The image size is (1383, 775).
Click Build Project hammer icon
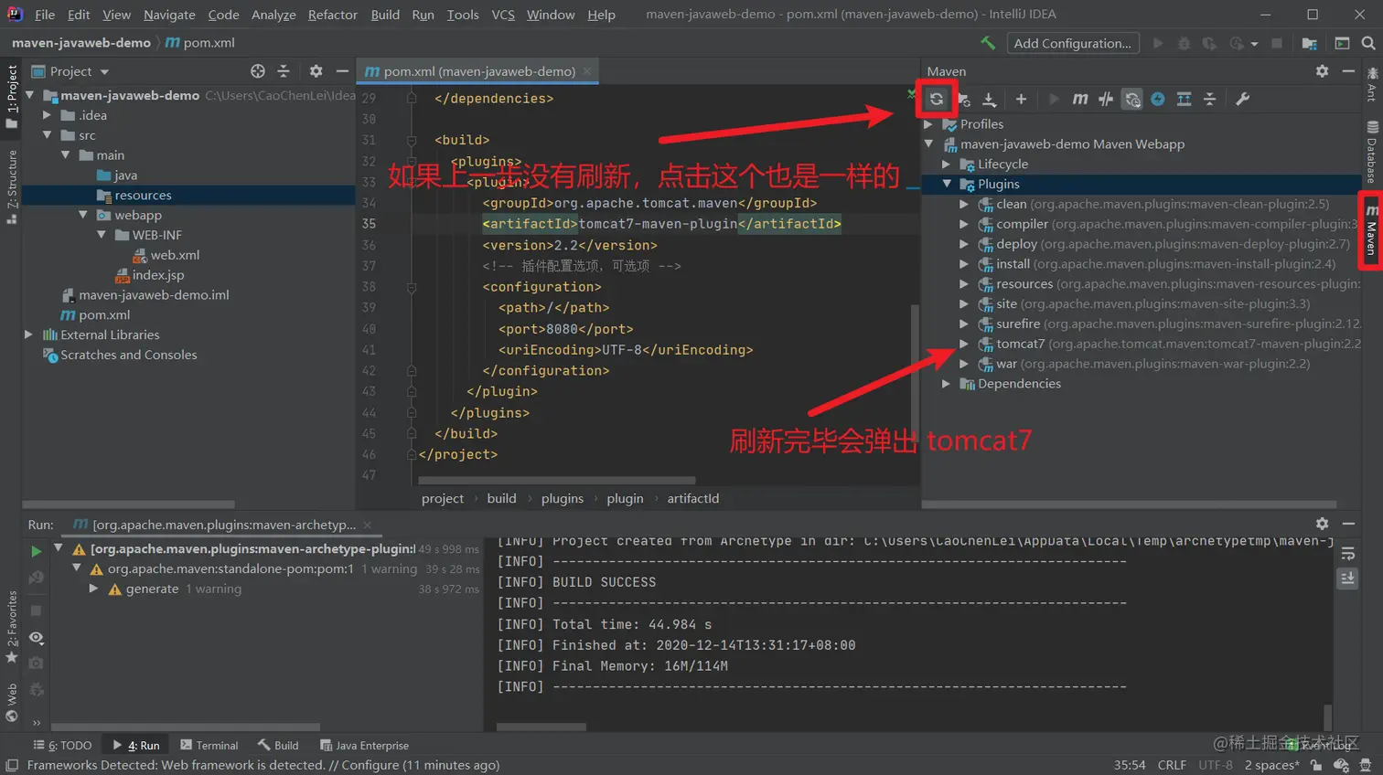(988, 43)
